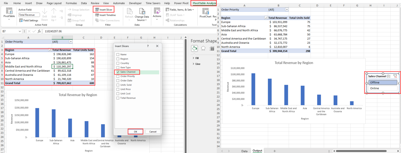Image resolution: width=401 pixels, height=153 pixels.
Task: Enable the Order Priority checkbox
Action: coord(117,76)
